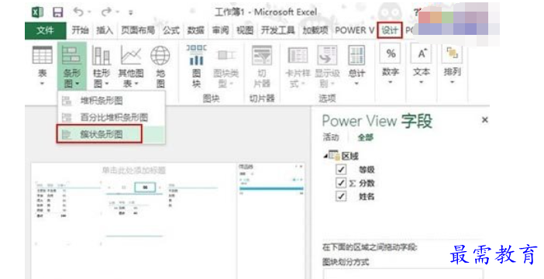Switch field list to 全部
The width and height of the screenshot is (544, 279).
point(365,137)
